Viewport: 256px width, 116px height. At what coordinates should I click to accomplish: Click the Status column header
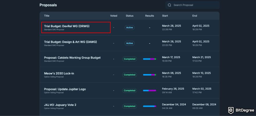click(129, 16)
